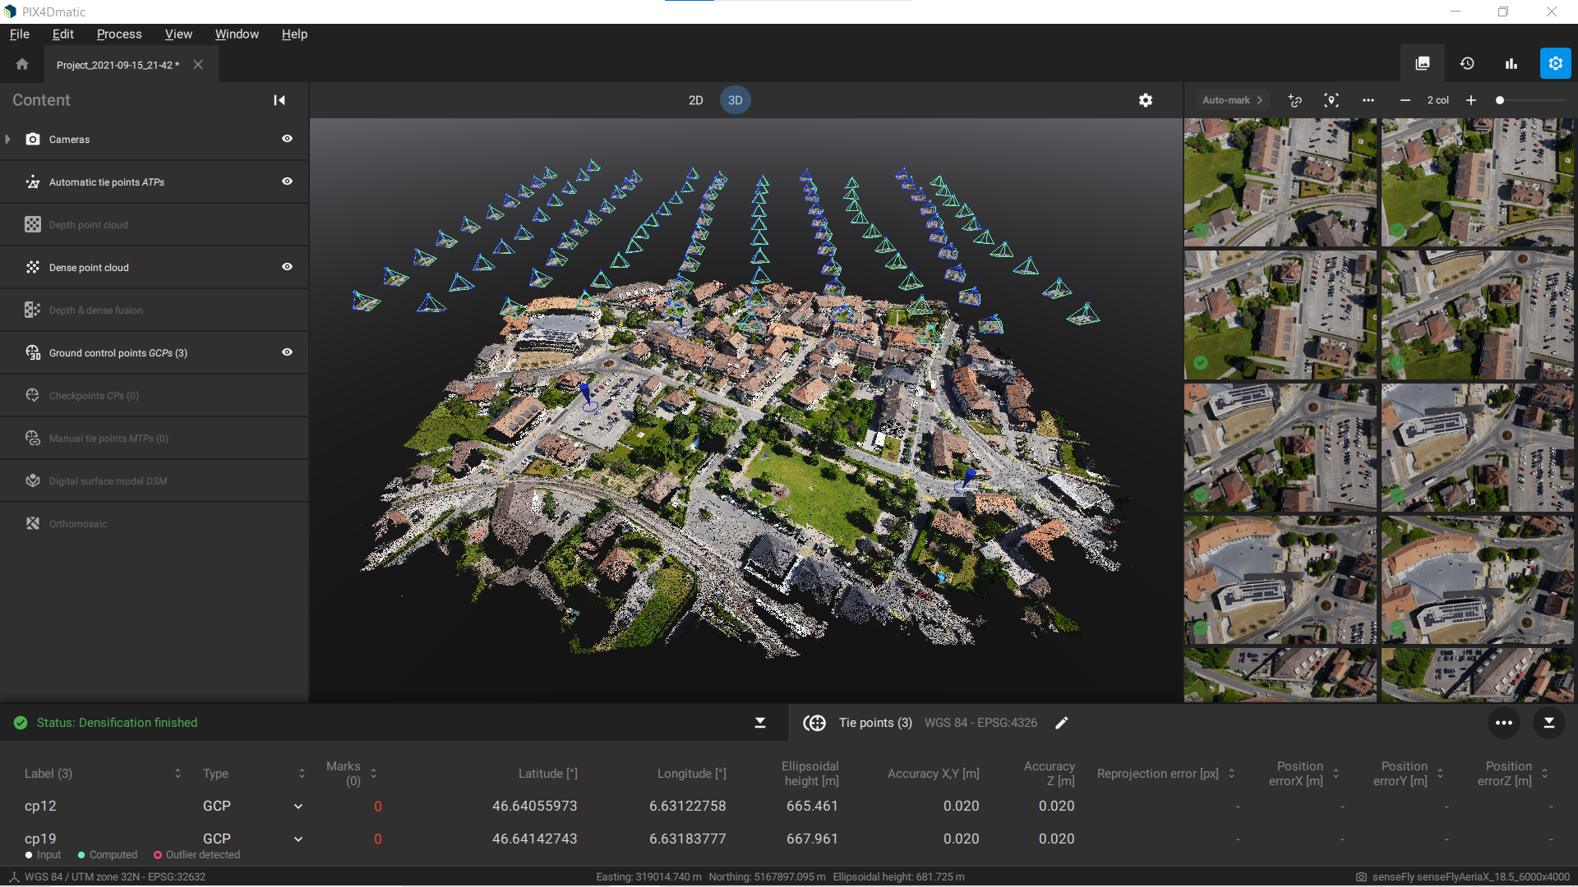Adjust the image thumbnail size slider
The height and width of the screenshot is (887, 1578).
[1500, 100]
